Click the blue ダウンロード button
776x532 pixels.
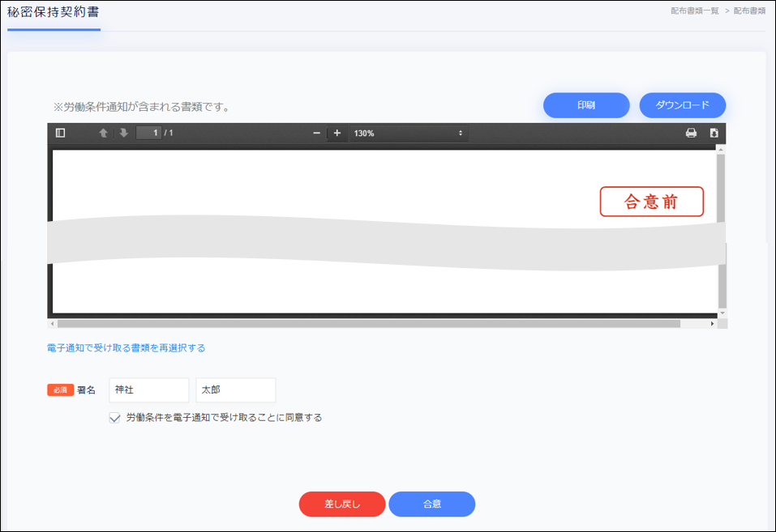click(683, 105)
